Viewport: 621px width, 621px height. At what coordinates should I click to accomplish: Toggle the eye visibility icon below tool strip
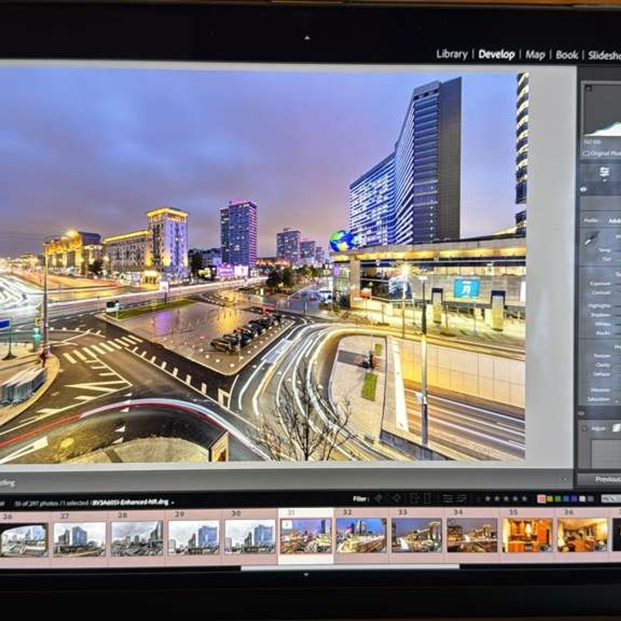584,190
